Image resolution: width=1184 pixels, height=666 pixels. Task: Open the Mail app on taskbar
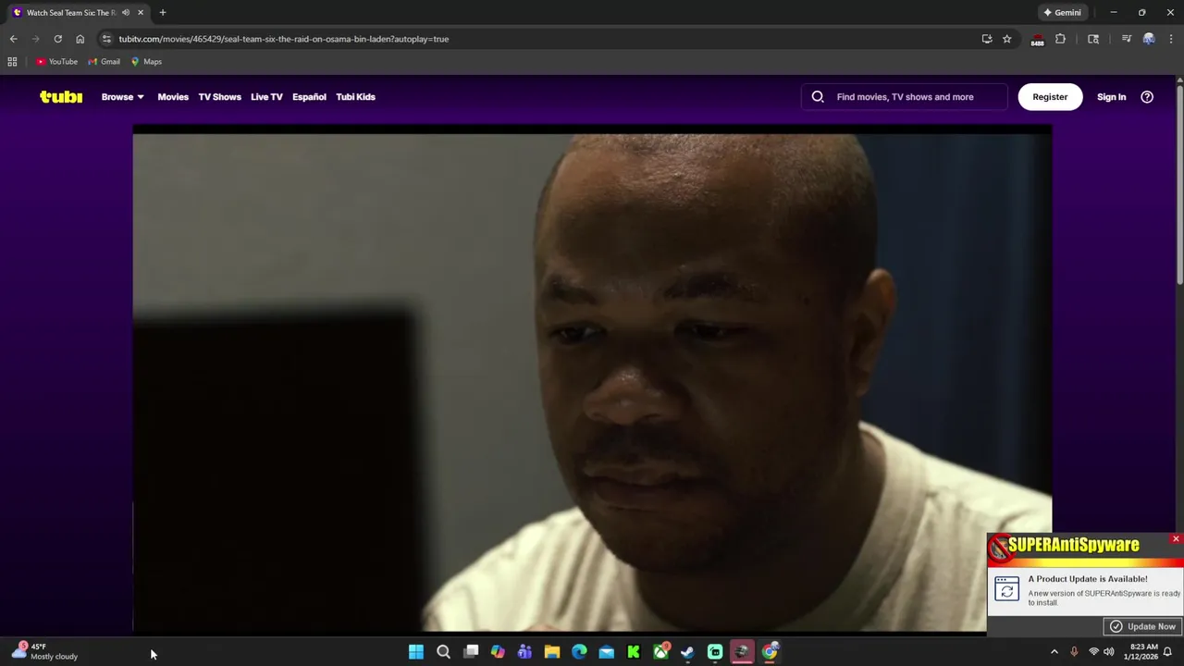click(x=606, y=652)
